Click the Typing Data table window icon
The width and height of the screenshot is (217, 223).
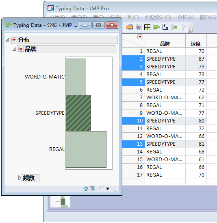pos(50,8)
